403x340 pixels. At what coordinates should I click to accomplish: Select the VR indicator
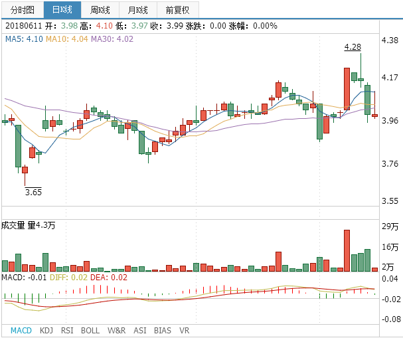(185, 331)
